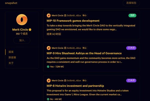This screenshot has height=101, width=150.
Task: Click the 已关闭 badge on MIP-9 card
Action: click(131, 48)
